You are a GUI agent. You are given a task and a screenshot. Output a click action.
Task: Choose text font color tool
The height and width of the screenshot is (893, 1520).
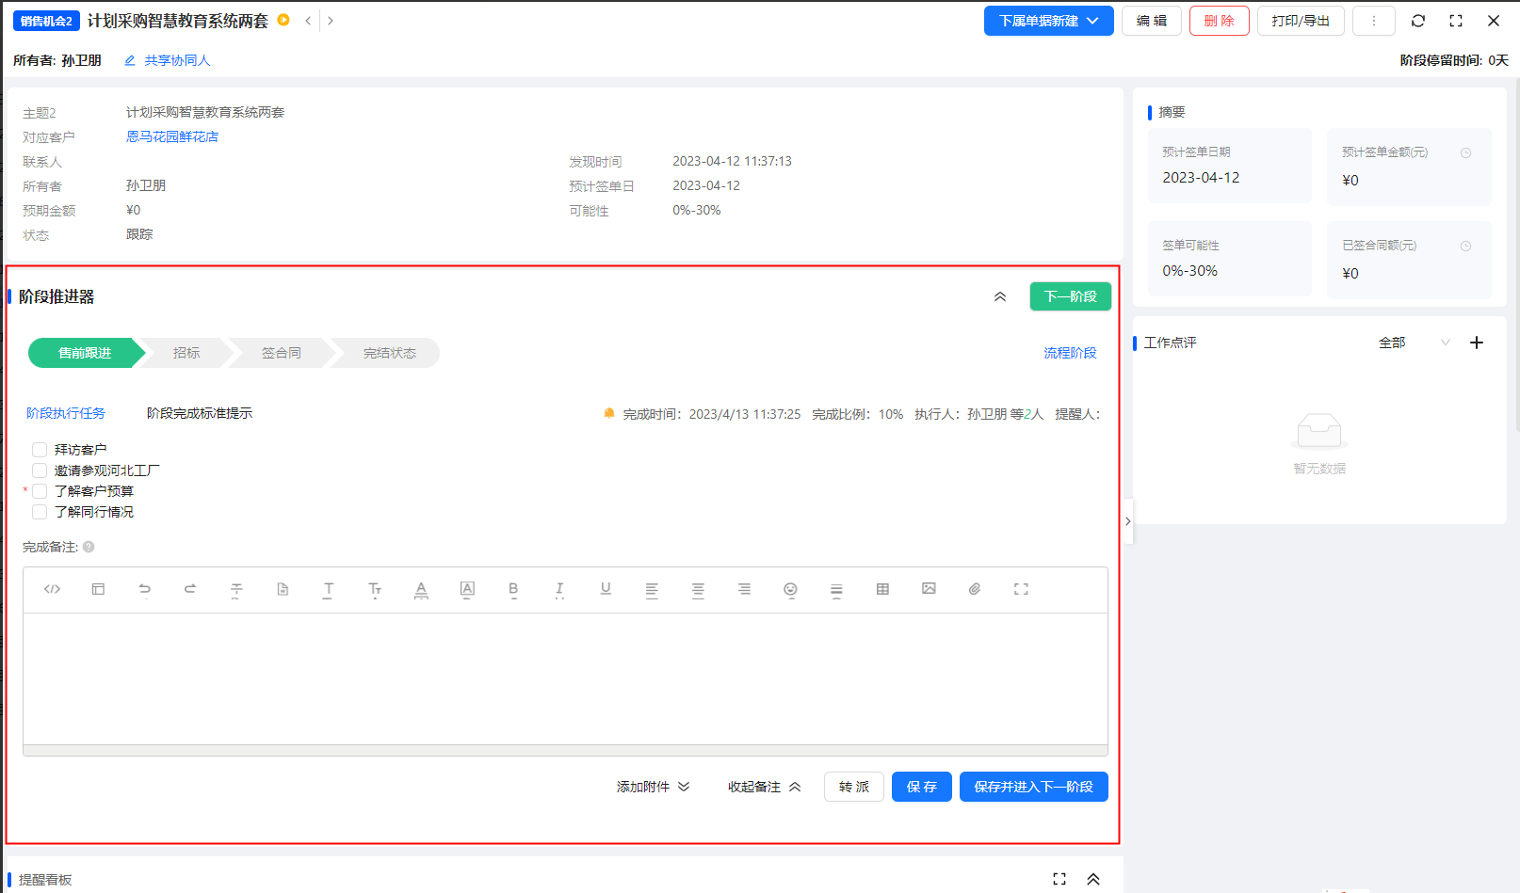[x=421, y=590]
